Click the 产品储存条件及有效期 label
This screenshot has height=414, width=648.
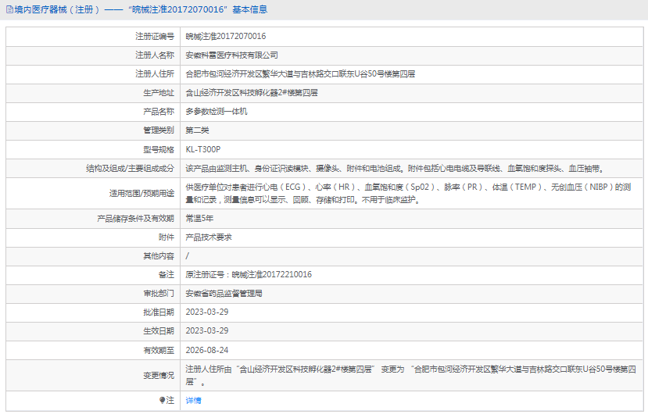point(135,218)
